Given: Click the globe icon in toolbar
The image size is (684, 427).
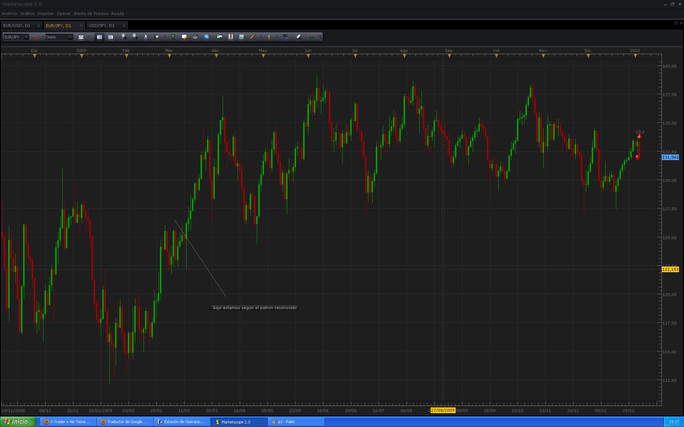Looking at the screenshot, I should click(206, 37).
